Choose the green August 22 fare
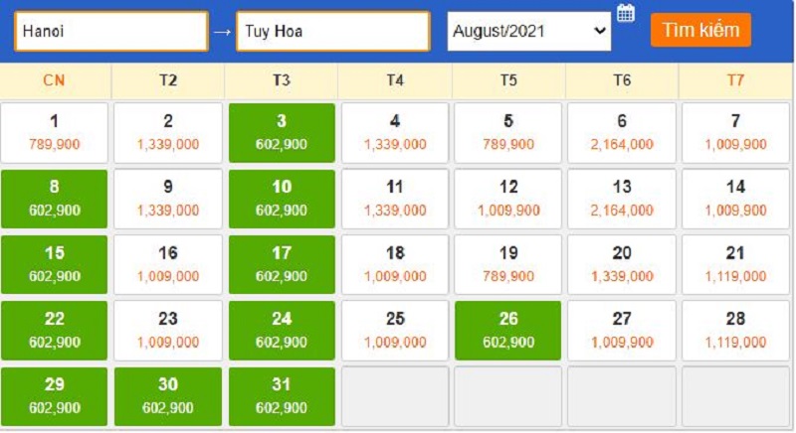The width and height of the screenshot is (796, 433). [x=55, y=330]
